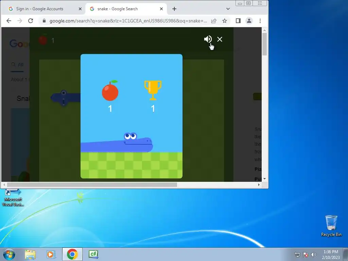
Task: Bookmark this tab with star icon
Action: coord(225,21)
